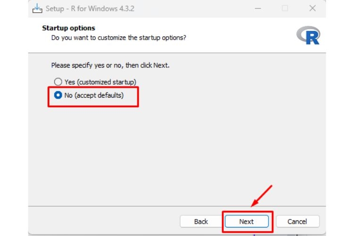Click the 'Do you want to customize' question text
This screenshot has height=236, width=354.
pyautogui.click(x=118, y=37)
